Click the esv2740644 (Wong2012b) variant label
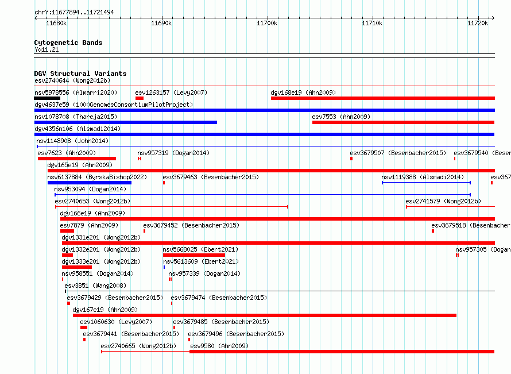Viewport: 511px width, 374px height. 72,80
